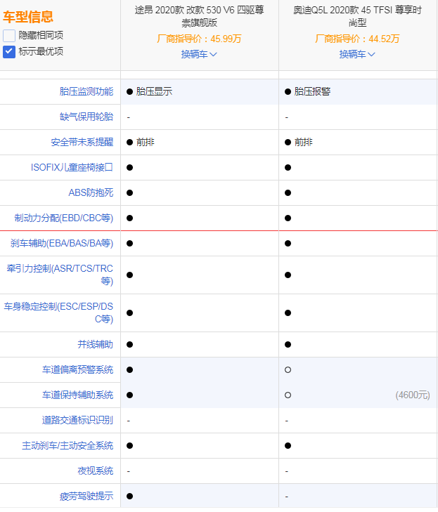This screenshot has width=438, height=512.
Task: Check the 隐藏相同项 checkbox
Action: (x=9, y=35)
